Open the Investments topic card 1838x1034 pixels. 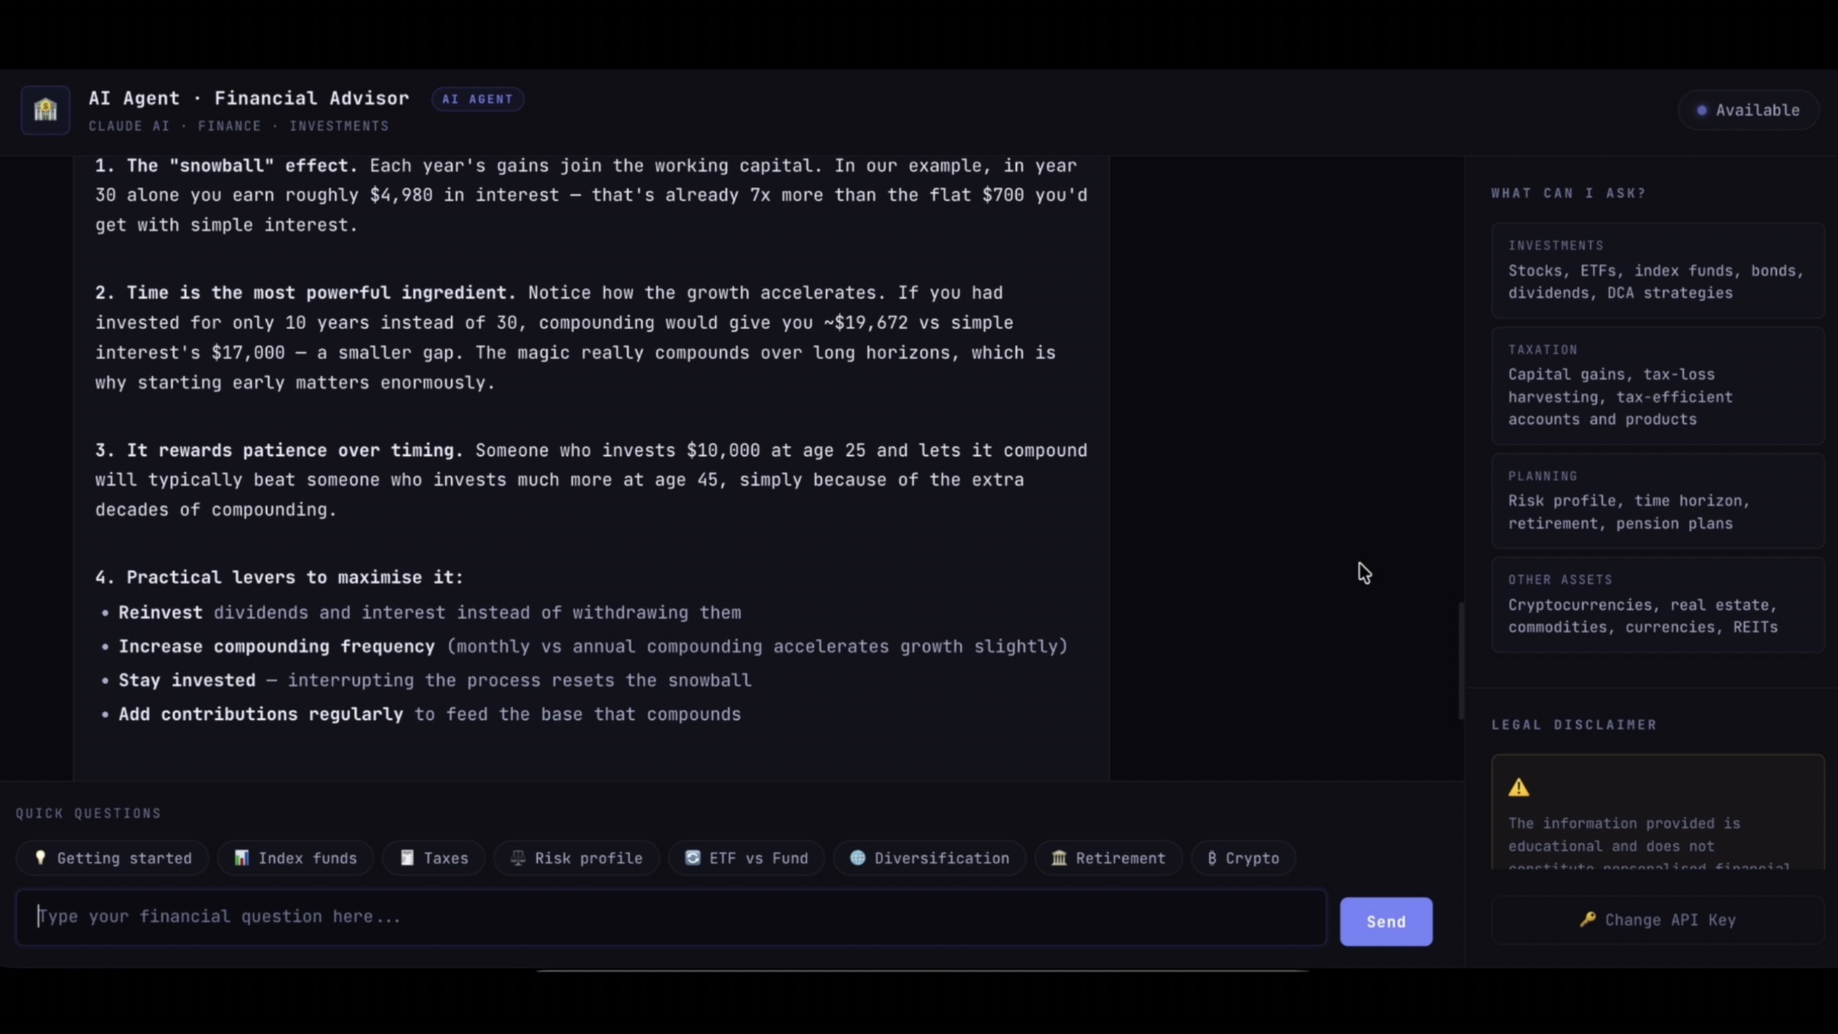(1658, 269)
